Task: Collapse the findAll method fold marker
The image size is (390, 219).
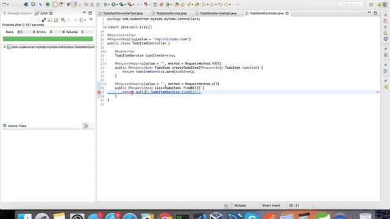Action: pyautogui.click(x=105, y=84)
